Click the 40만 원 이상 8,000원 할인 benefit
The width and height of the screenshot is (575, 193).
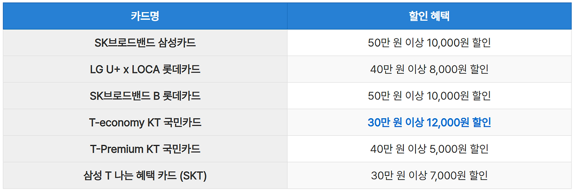[429, 69]
